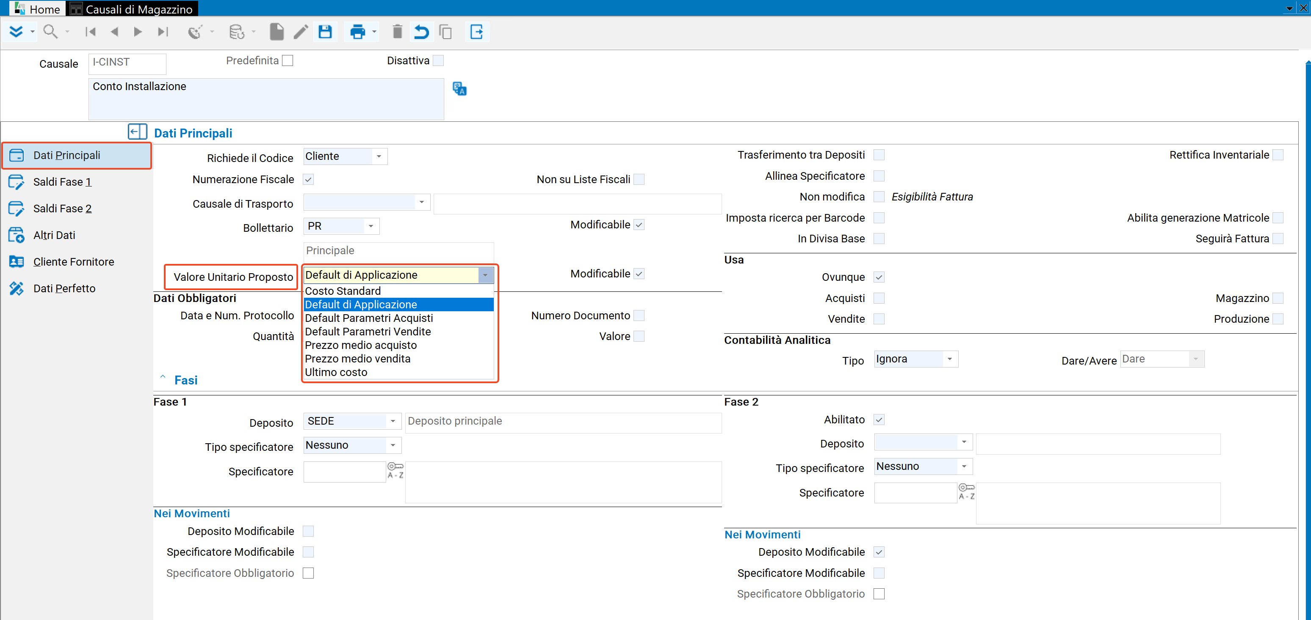Collapse the Fasi section
The image size is (1311, 620).
(x=163, y=378)
